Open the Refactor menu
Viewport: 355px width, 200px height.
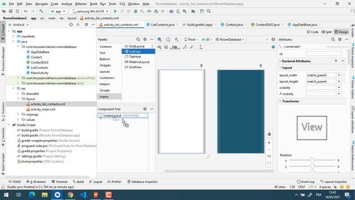coord(81,4)
